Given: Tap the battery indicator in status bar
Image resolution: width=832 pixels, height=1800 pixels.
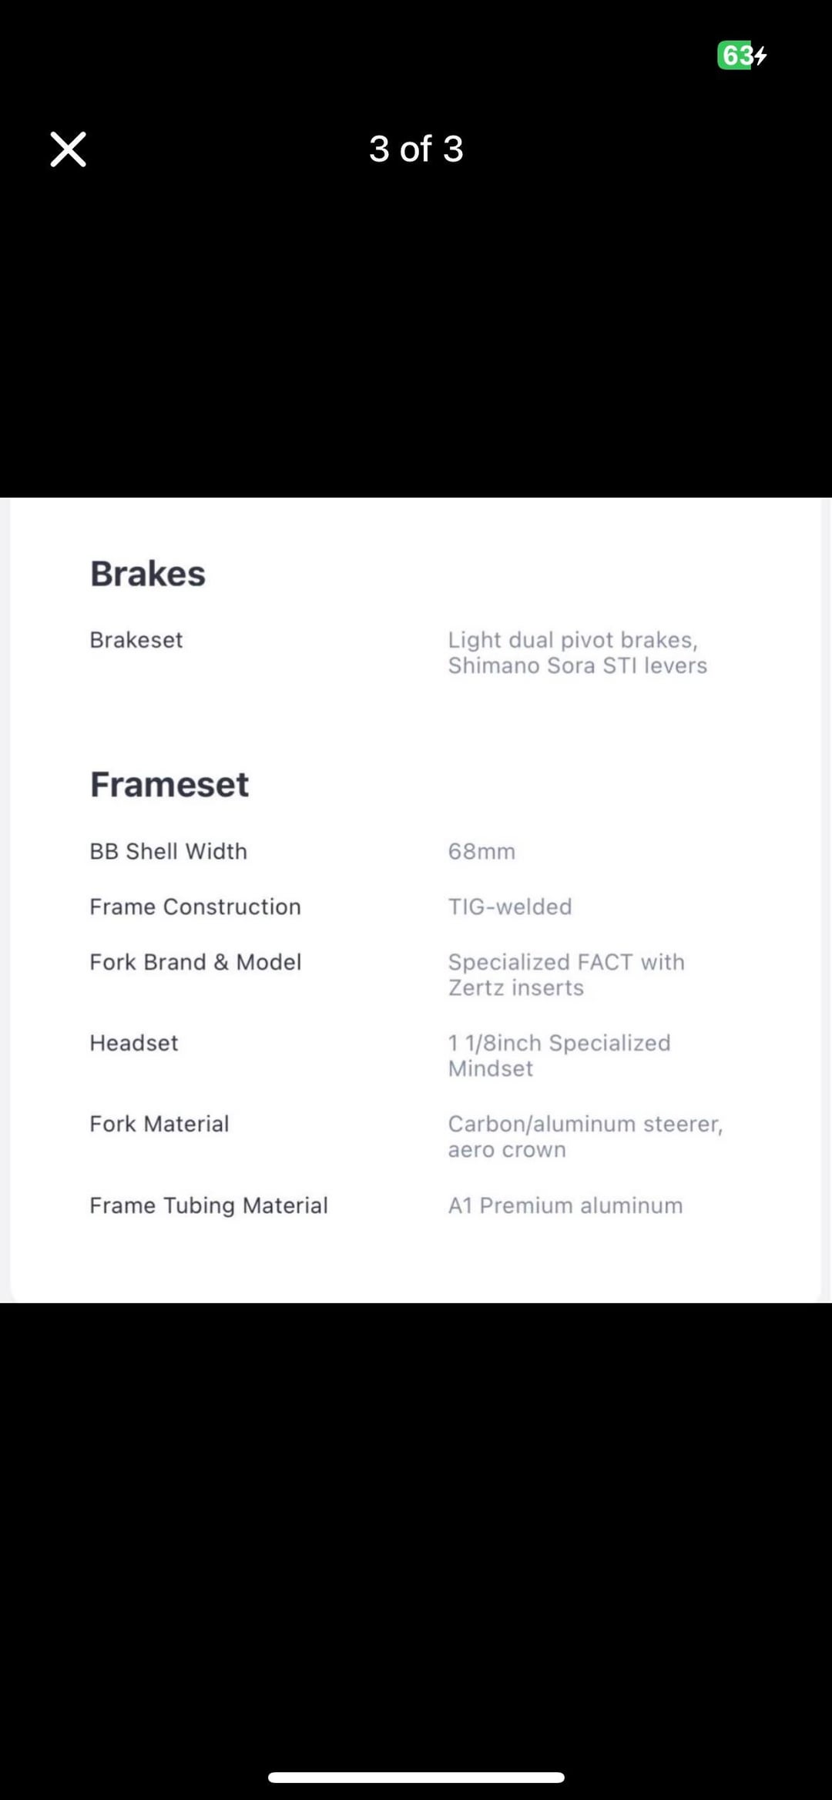Looking at the screenshot, I should tap(741, 55).
